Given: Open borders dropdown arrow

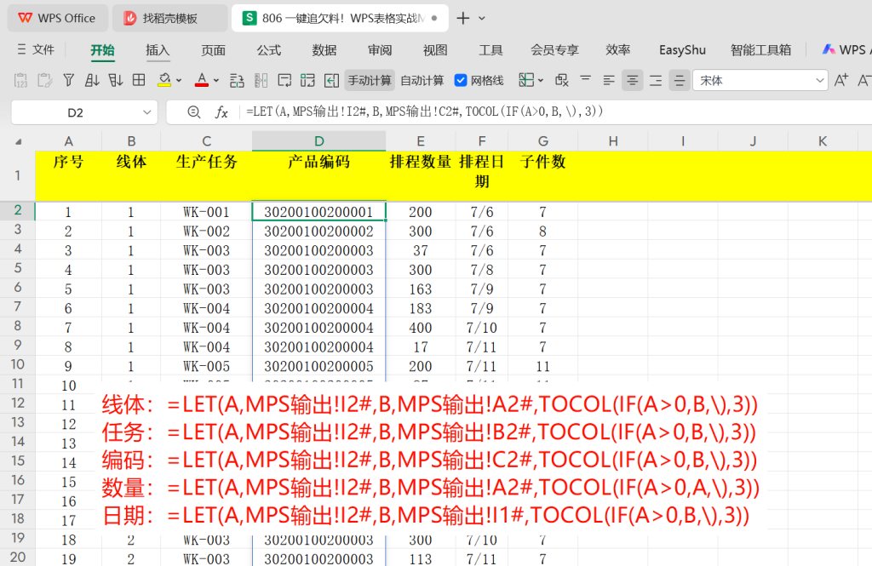Looking at the screenshot, I should tap(541, 81).
